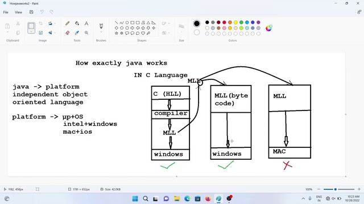The height and width of the screenshot is (204, 364).
Task: Open the Select tool dropdown arrow
Action: point(31,32)
